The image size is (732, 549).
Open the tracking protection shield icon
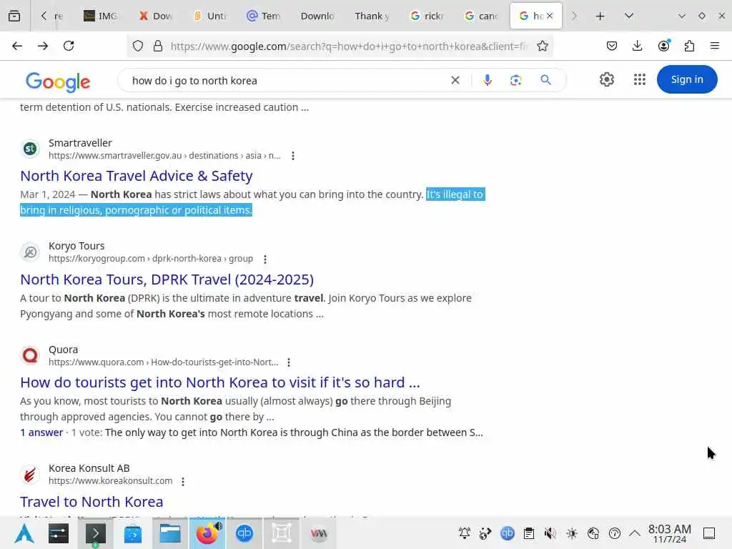[138, 46]
